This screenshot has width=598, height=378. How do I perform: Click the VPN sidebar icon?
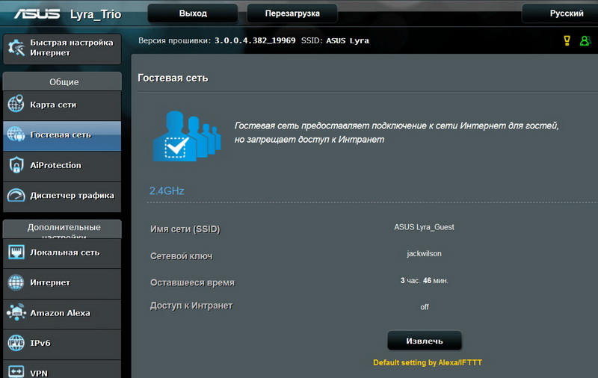point(16,371)
